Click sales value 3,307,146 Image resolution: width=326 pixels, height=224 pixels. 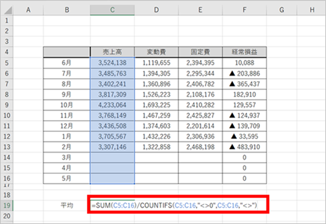(112, 147)
